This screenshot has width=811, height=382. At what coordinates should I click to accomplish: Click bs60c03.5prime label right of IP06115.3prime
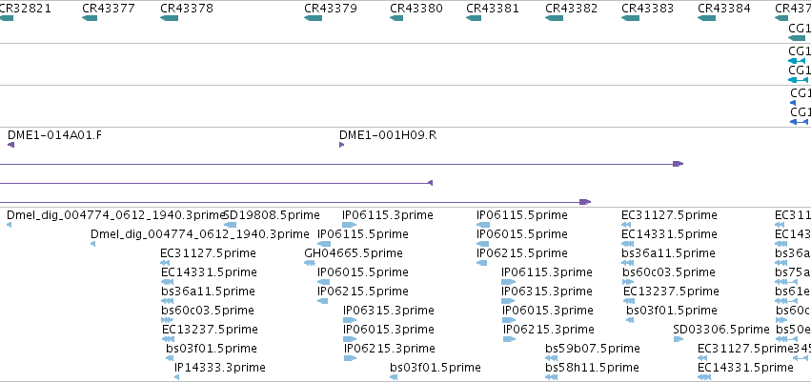point(669,271)
